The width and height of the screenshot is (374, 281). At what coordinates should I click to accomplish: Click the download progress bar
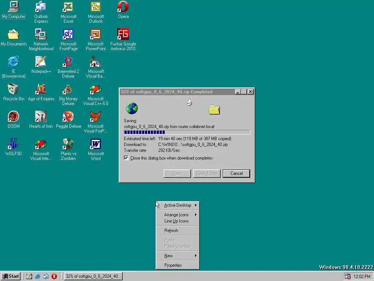[187, 132]
